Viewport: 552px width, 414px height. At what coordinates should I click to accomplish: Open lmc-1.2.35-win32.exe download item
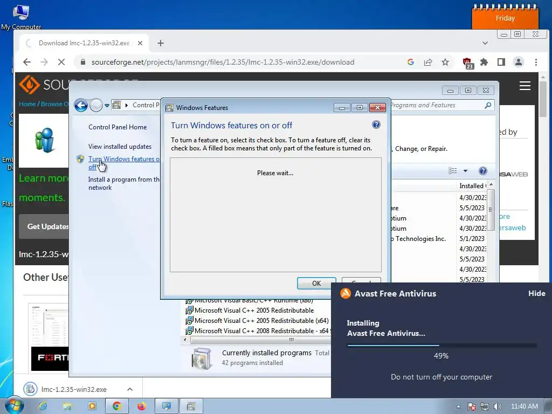point(73,389)
